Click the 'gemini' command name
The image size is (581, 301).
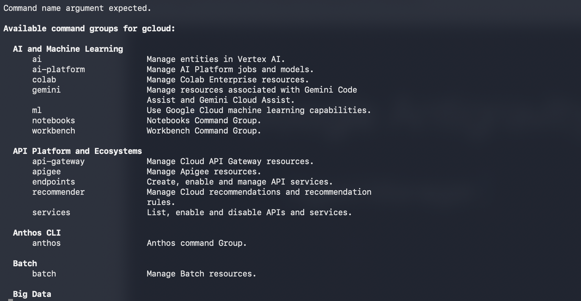[46, 90]
